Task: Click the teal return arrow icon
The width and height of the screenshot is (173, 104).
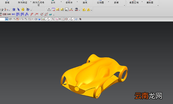Action: tap(50, 14)
